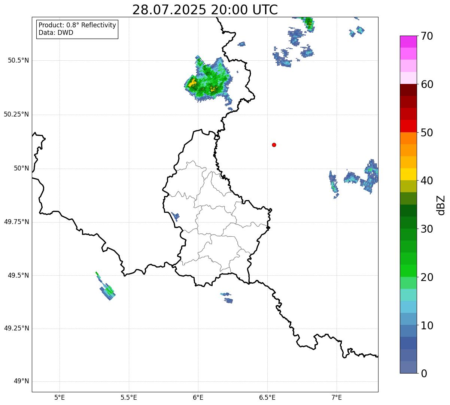
Task: Click the 6°E longitude label
Action: [x=198, y=397]
